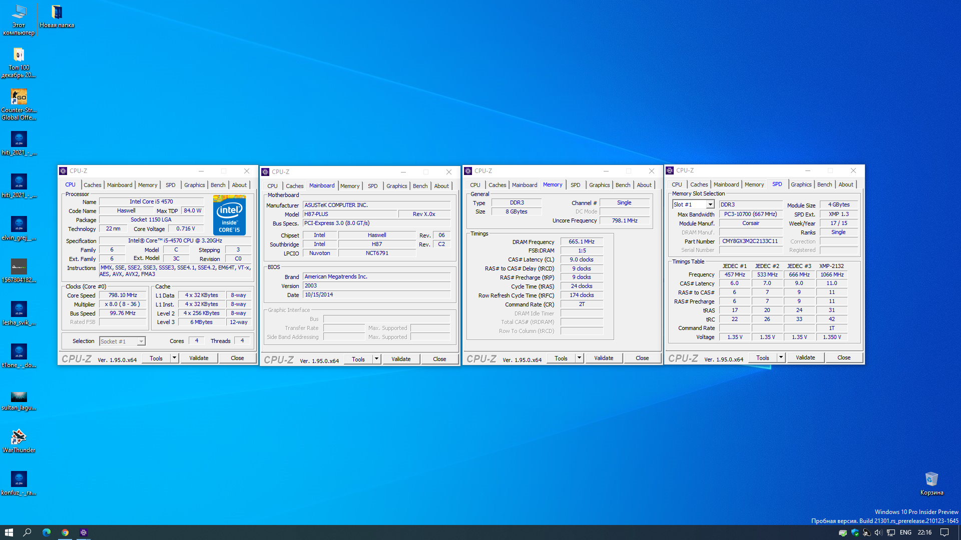Click Validate button in the Mainboard window

pos(401,359)
